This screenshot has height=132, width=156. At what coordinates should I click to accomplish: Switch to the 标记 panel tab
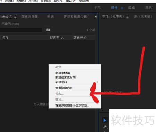tap(51, 17)
